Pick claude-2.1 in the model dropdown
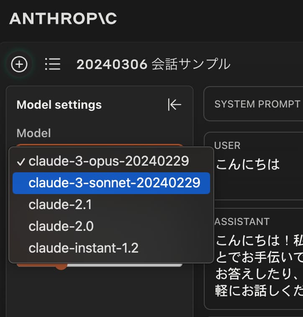The height and width of the screenshot is (317, 303). click(60, 205)
